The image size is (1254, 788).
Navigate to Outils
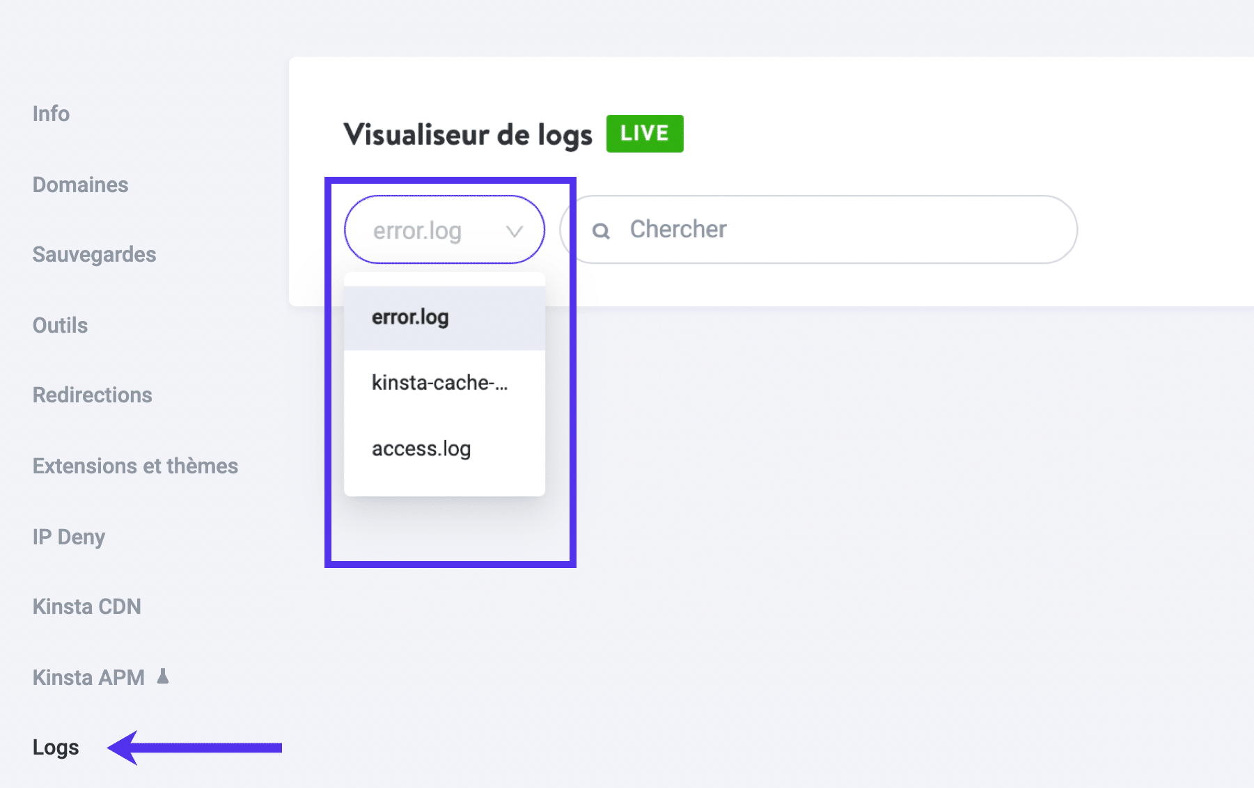pyautogui.click(x=59, y=324)
